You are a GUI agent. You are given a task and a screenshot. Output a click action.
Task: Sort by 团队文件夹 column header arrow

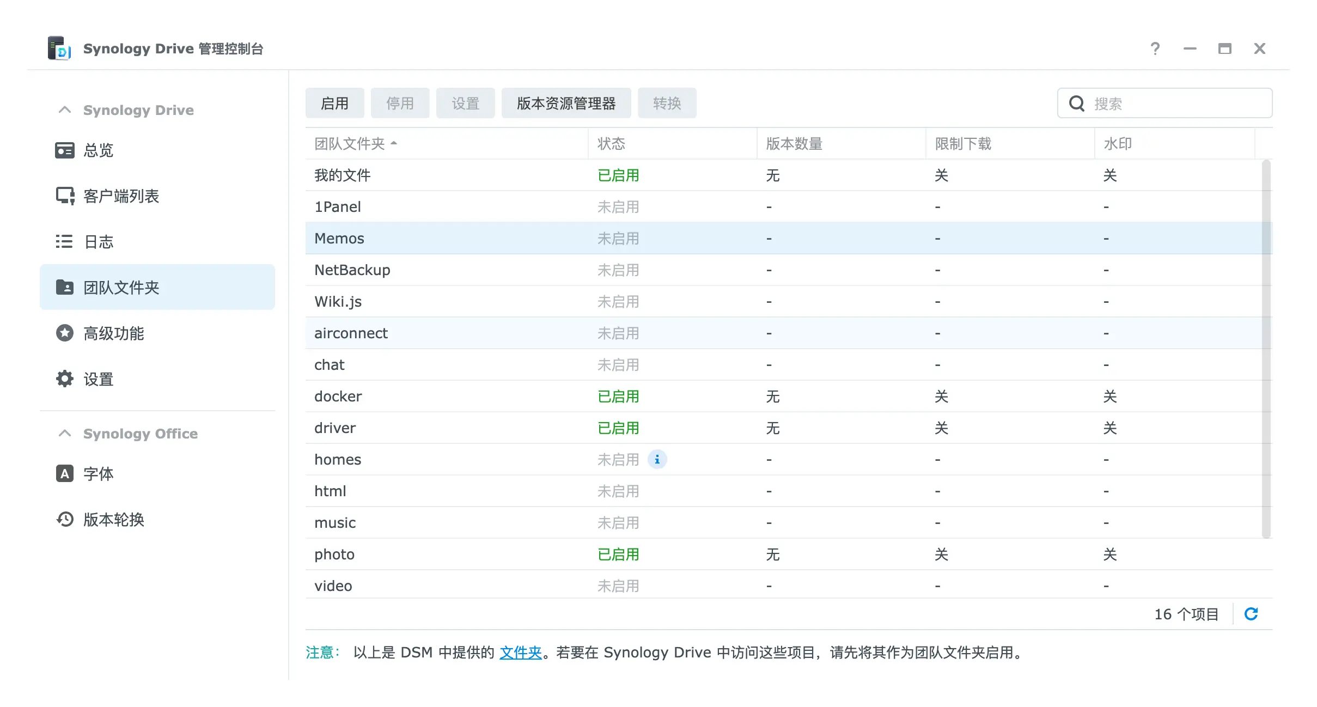tap(394, 144)
